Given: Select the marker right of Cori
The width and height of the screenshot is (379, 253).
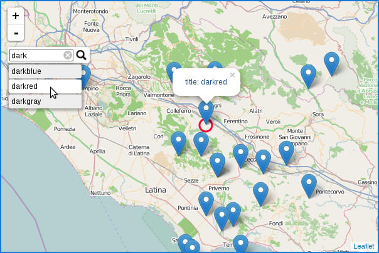Looking at the screenshot, I should click(x=178, y=143).
